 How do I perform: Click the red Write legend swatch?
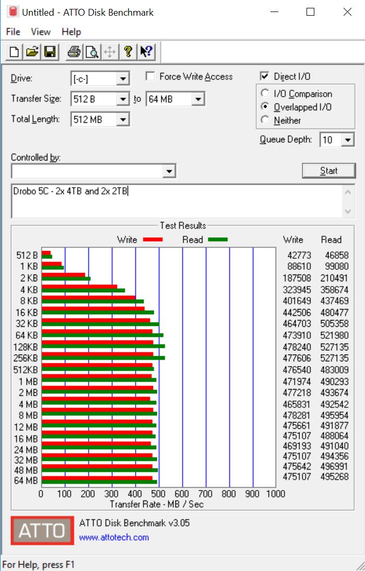[152, 239]
